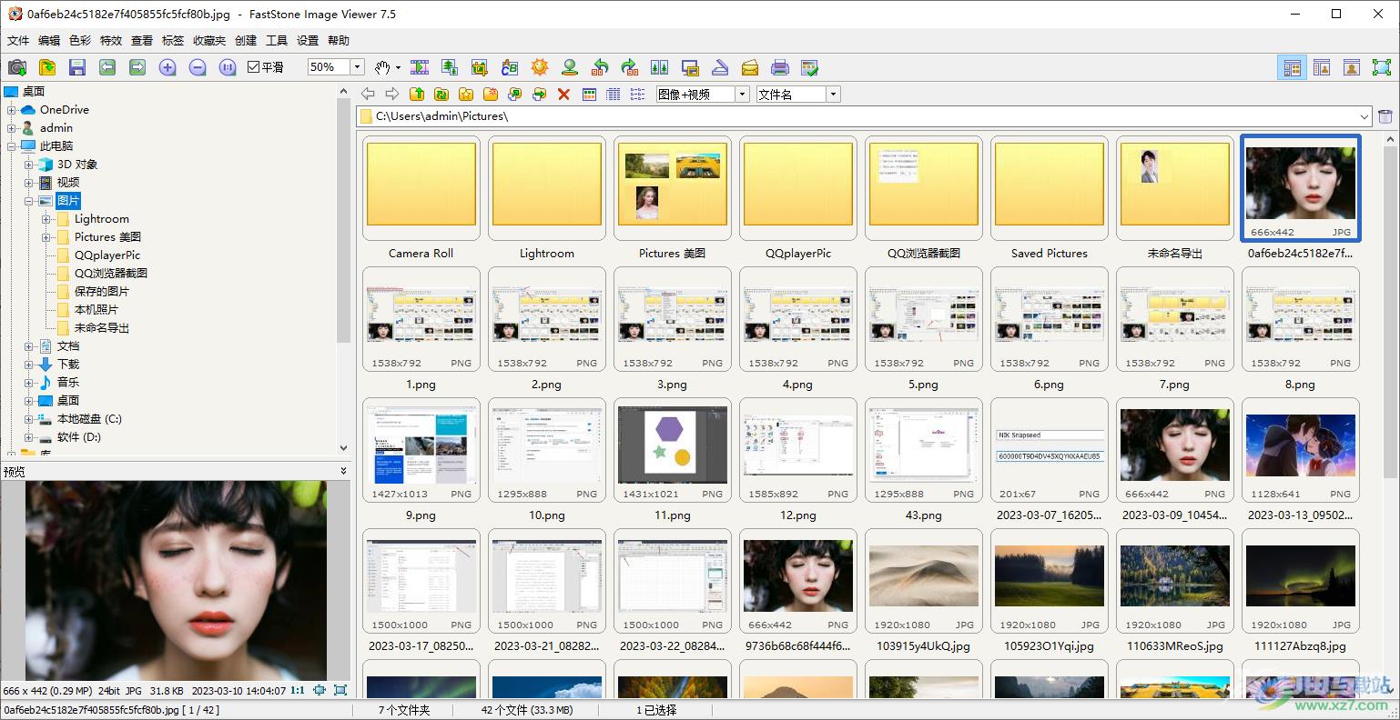
Task: Delete the selected file with the red X icon
Action: pos(564,94)
